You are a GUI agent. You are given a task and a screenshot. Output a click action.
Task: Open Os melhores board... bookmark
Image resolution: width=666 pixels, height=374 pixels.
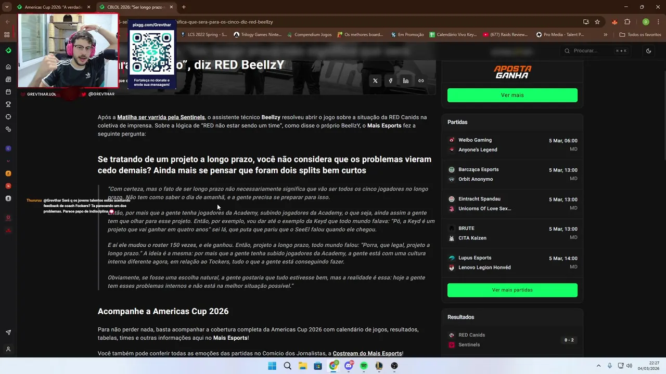(x=361, y=35)
